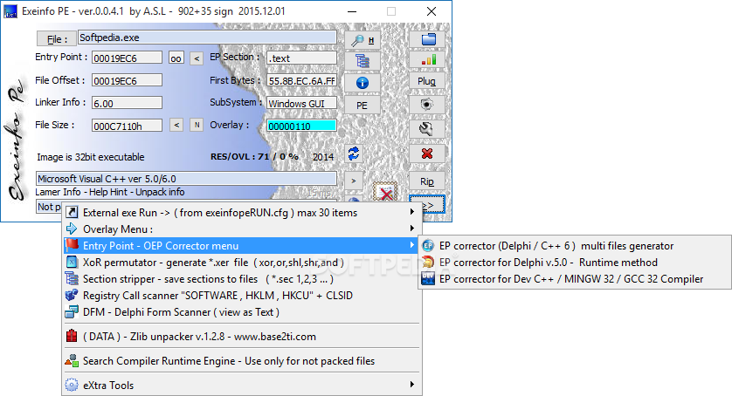Select Registry Call scanner menu entry

241,295
